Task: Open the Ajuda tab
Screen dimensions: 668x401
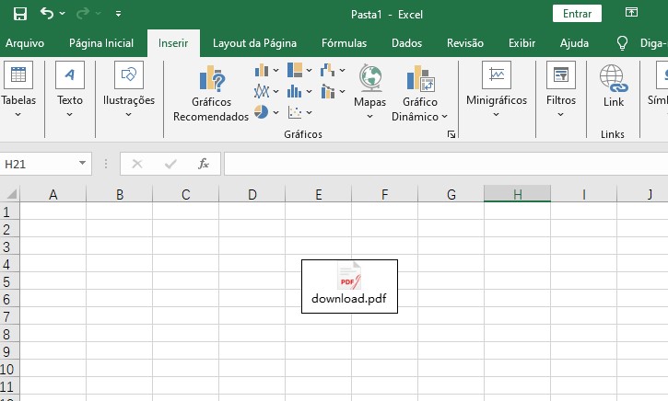Action: click(x=574, y=43)
